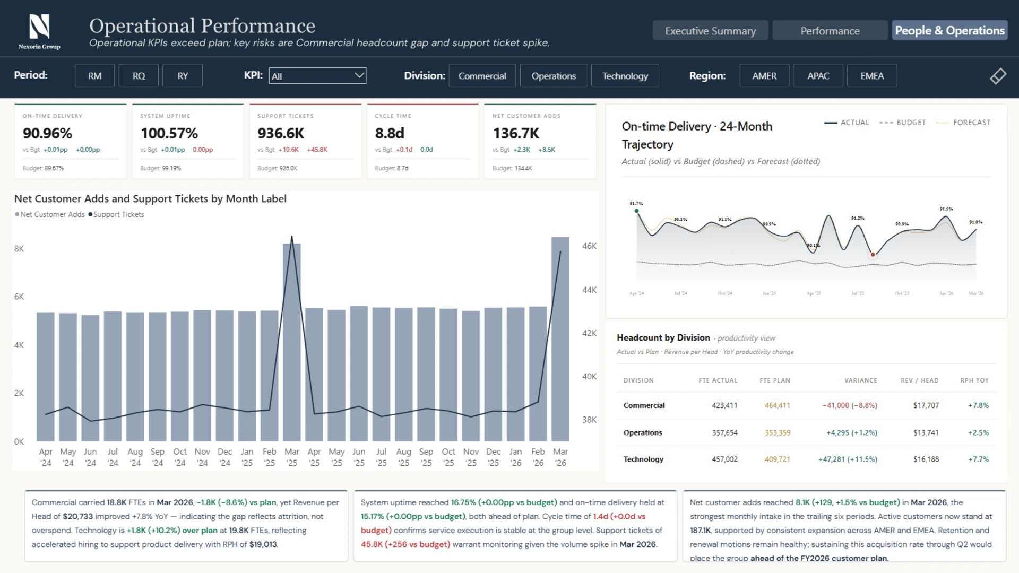This screenshot has height=573, width=1019.
Task: Toggle the Commercial division filter
Action: coord(482,76)
